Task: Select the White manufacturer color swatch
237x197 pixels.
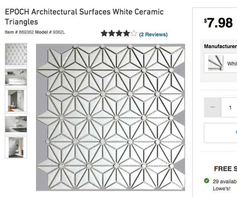Action: tap(216, 63)
